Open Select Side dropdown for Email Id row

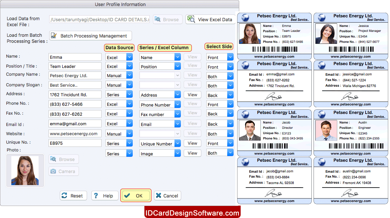[x=230, y=124]
